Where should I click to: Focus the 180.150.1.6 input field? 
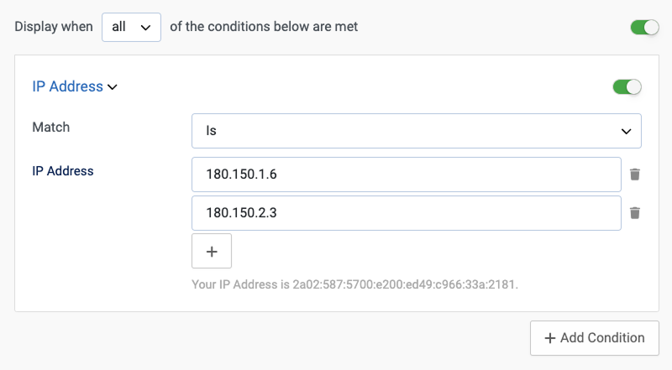click(406, 175)
